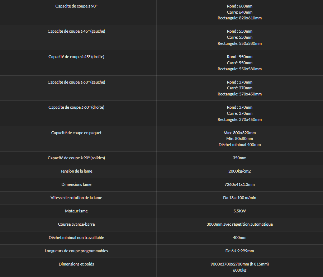Select 'Déchet minimal non travaillable' label
Image resolution: width=323 pixels, height=277 pixels.
(76, 238)
